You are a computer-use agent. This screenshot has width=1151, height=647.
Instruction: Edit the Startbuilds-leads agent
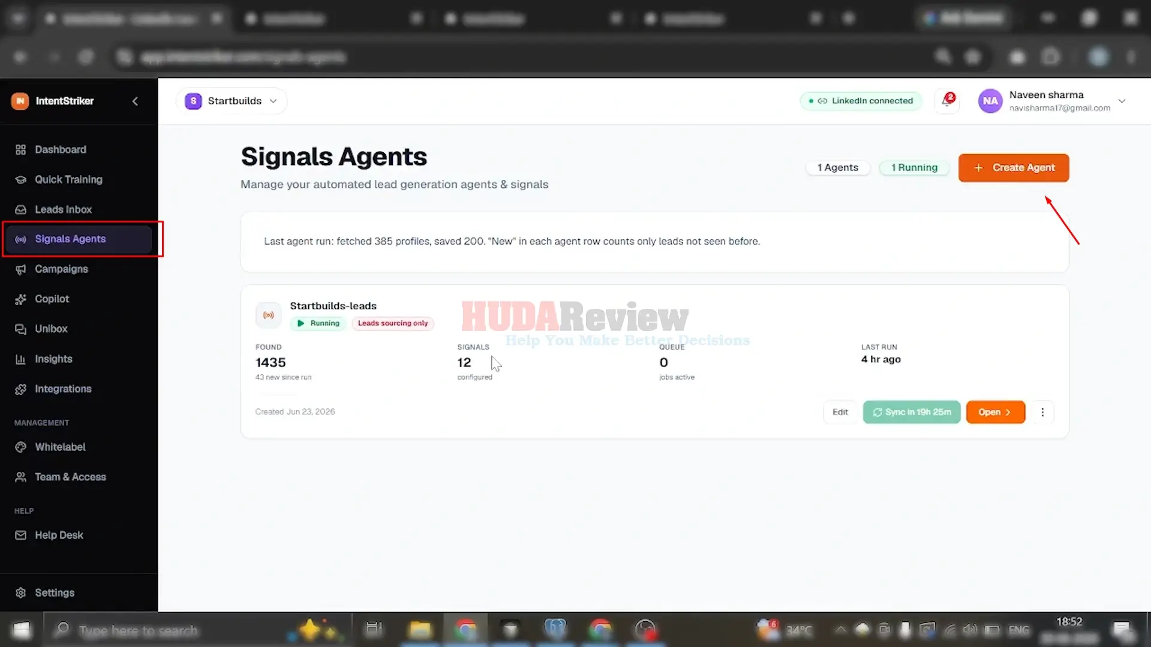[840, 412]
